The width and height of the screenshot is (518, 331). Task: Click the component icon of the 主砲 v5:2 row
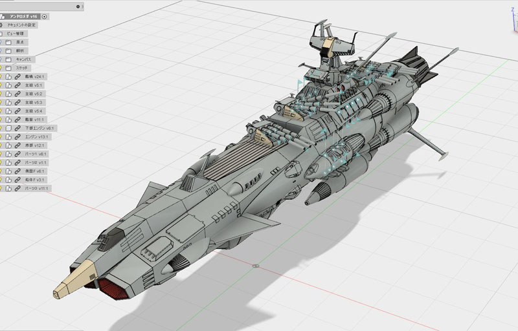(x=9, y=94)
